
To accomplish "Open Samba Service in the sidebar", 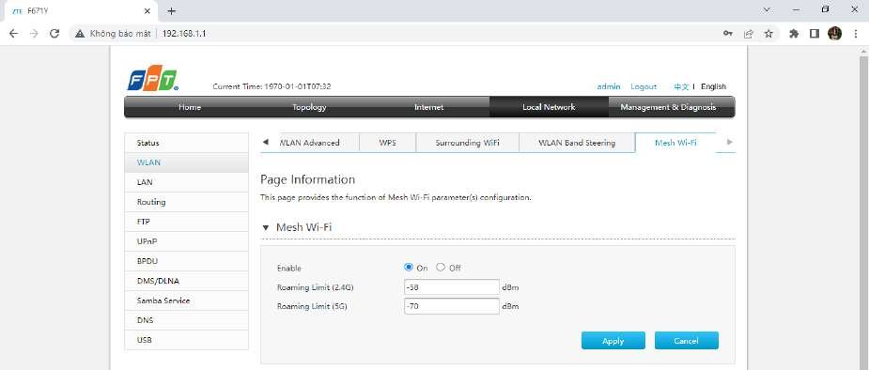I will (x=186, y=301).
